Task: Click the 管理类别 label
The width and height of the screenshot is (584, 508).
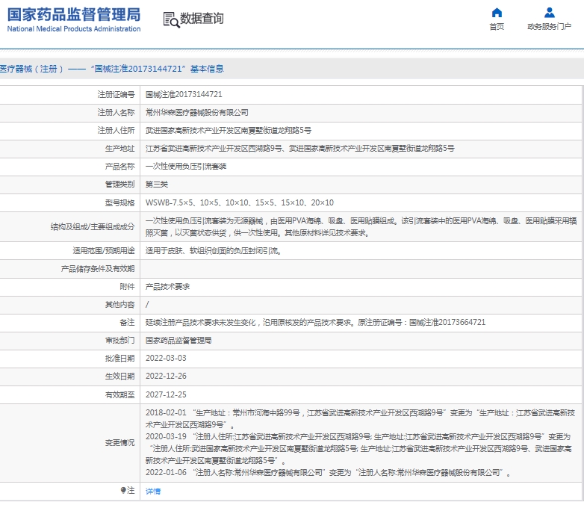Action: coord(119,184)
